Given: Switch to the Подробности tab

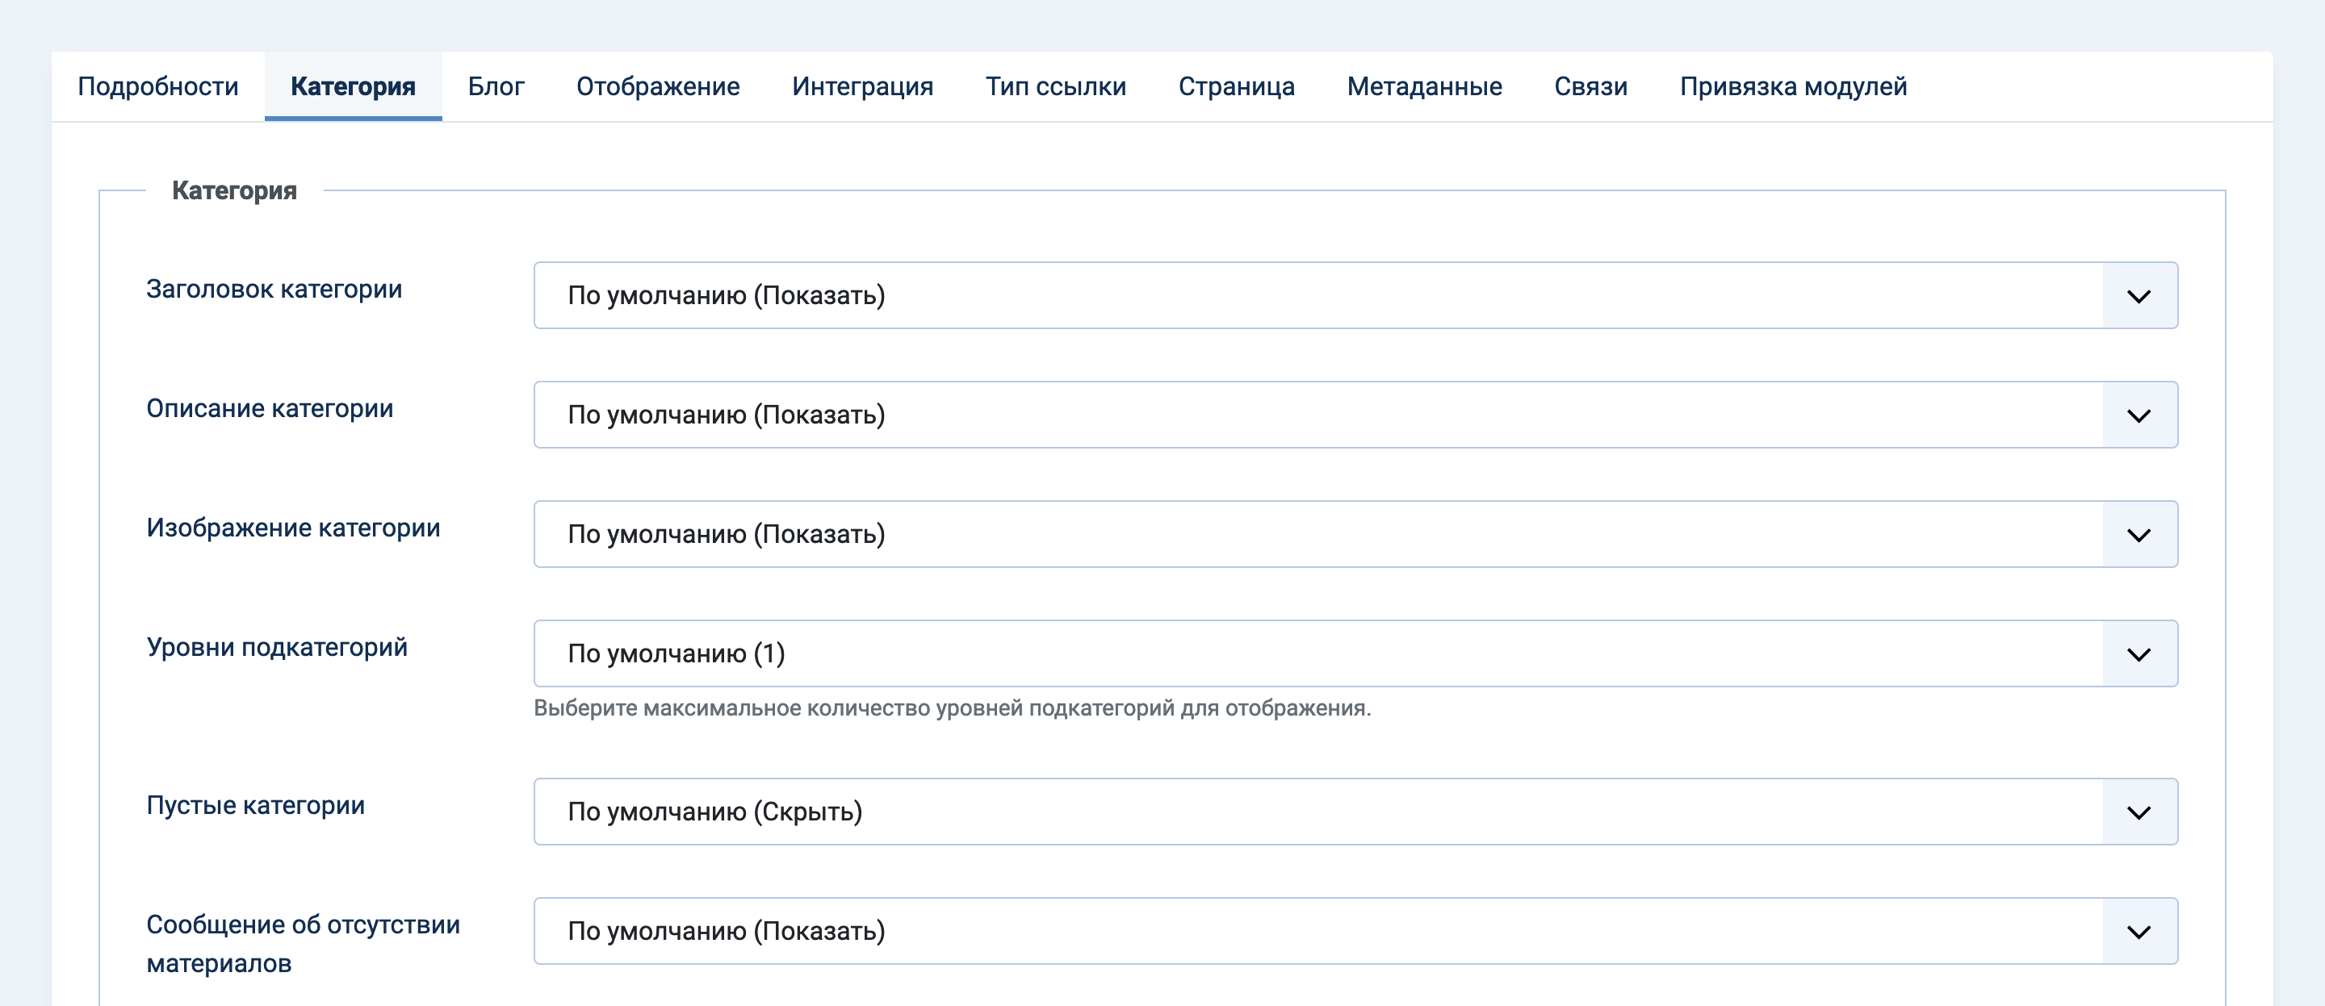Looking at the screenshot, I should 158,86.
